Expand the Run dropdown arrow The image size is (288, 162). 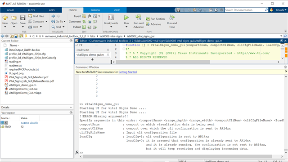point(126,27)
